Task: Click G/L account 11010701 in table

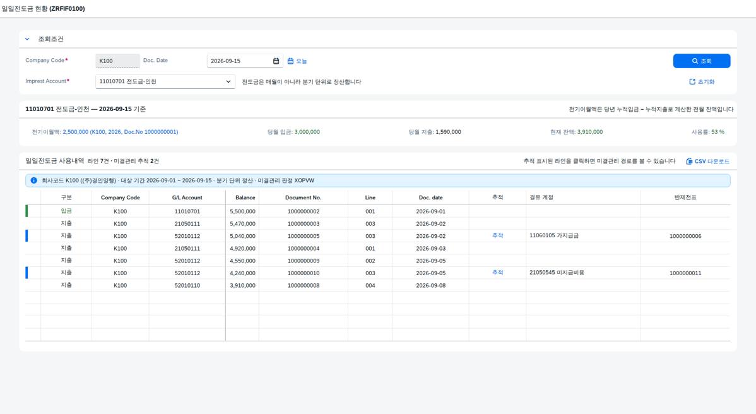Action: pos(187,211)
